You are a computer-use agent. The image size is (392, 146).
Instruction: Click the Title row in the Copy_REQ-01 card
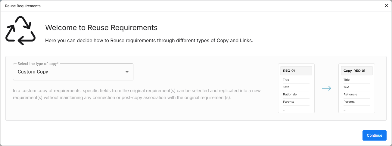[x=356, y=80]
